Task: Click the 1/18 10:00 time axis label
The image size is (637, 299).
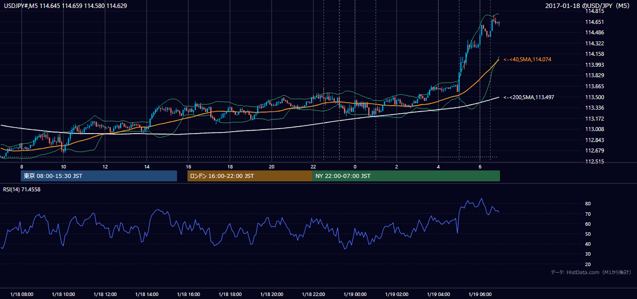Action: point(63,295)
